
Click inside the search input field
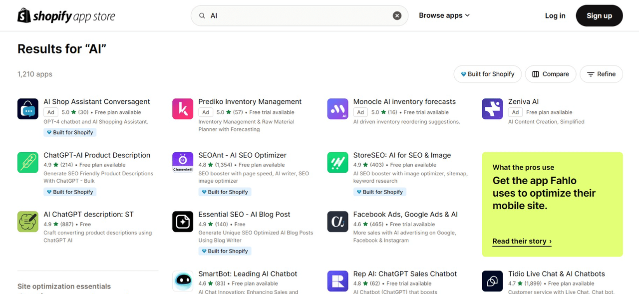[x=300, y=15]
